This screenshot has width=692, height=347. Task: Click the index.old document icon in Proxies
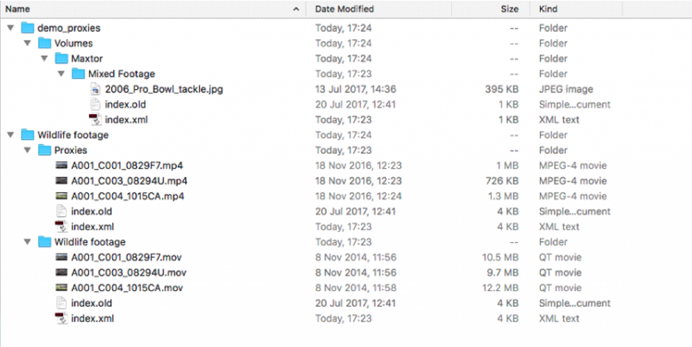(61, 211)
